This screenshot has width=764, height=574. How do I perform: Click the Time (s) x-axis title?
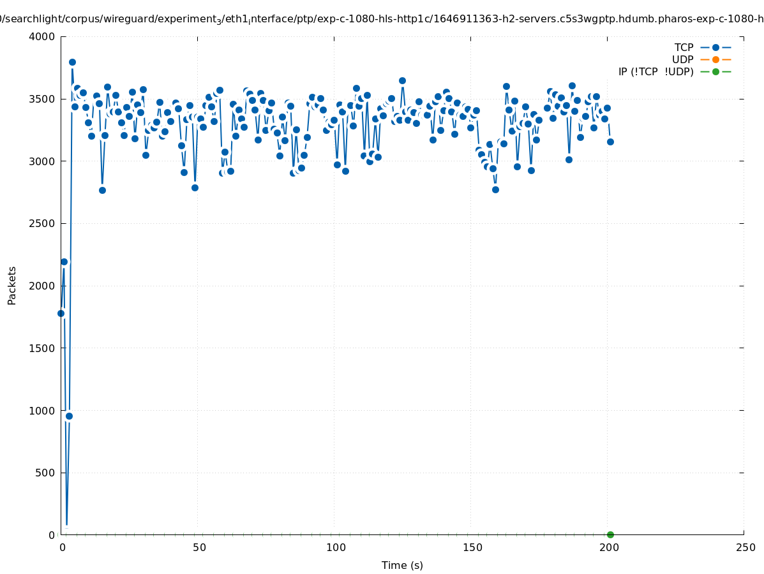click(402, 565)
